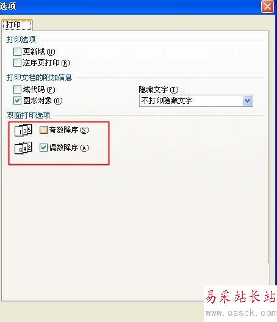Check the 奇数降序 option
Viewport: 277px width, 322px height.
point(43,130)
